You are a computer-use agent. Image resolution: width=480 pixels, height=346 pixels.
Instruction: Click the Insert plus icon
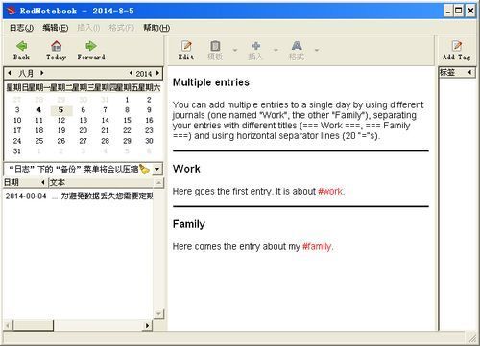pyautogui.click(x=255, y=46)
